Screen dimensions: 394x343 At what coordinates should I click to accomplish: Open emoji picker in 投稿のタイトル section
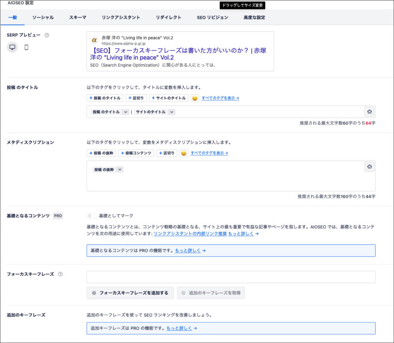pyautogui.click(x=195, y=98)
